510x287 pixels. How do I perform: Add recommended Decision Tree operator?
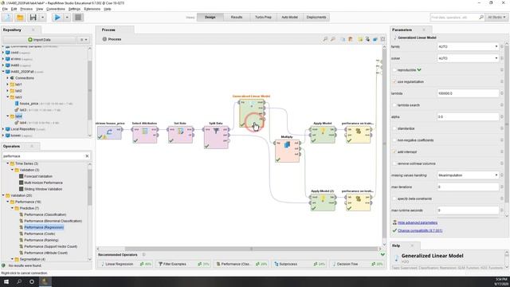357,264
